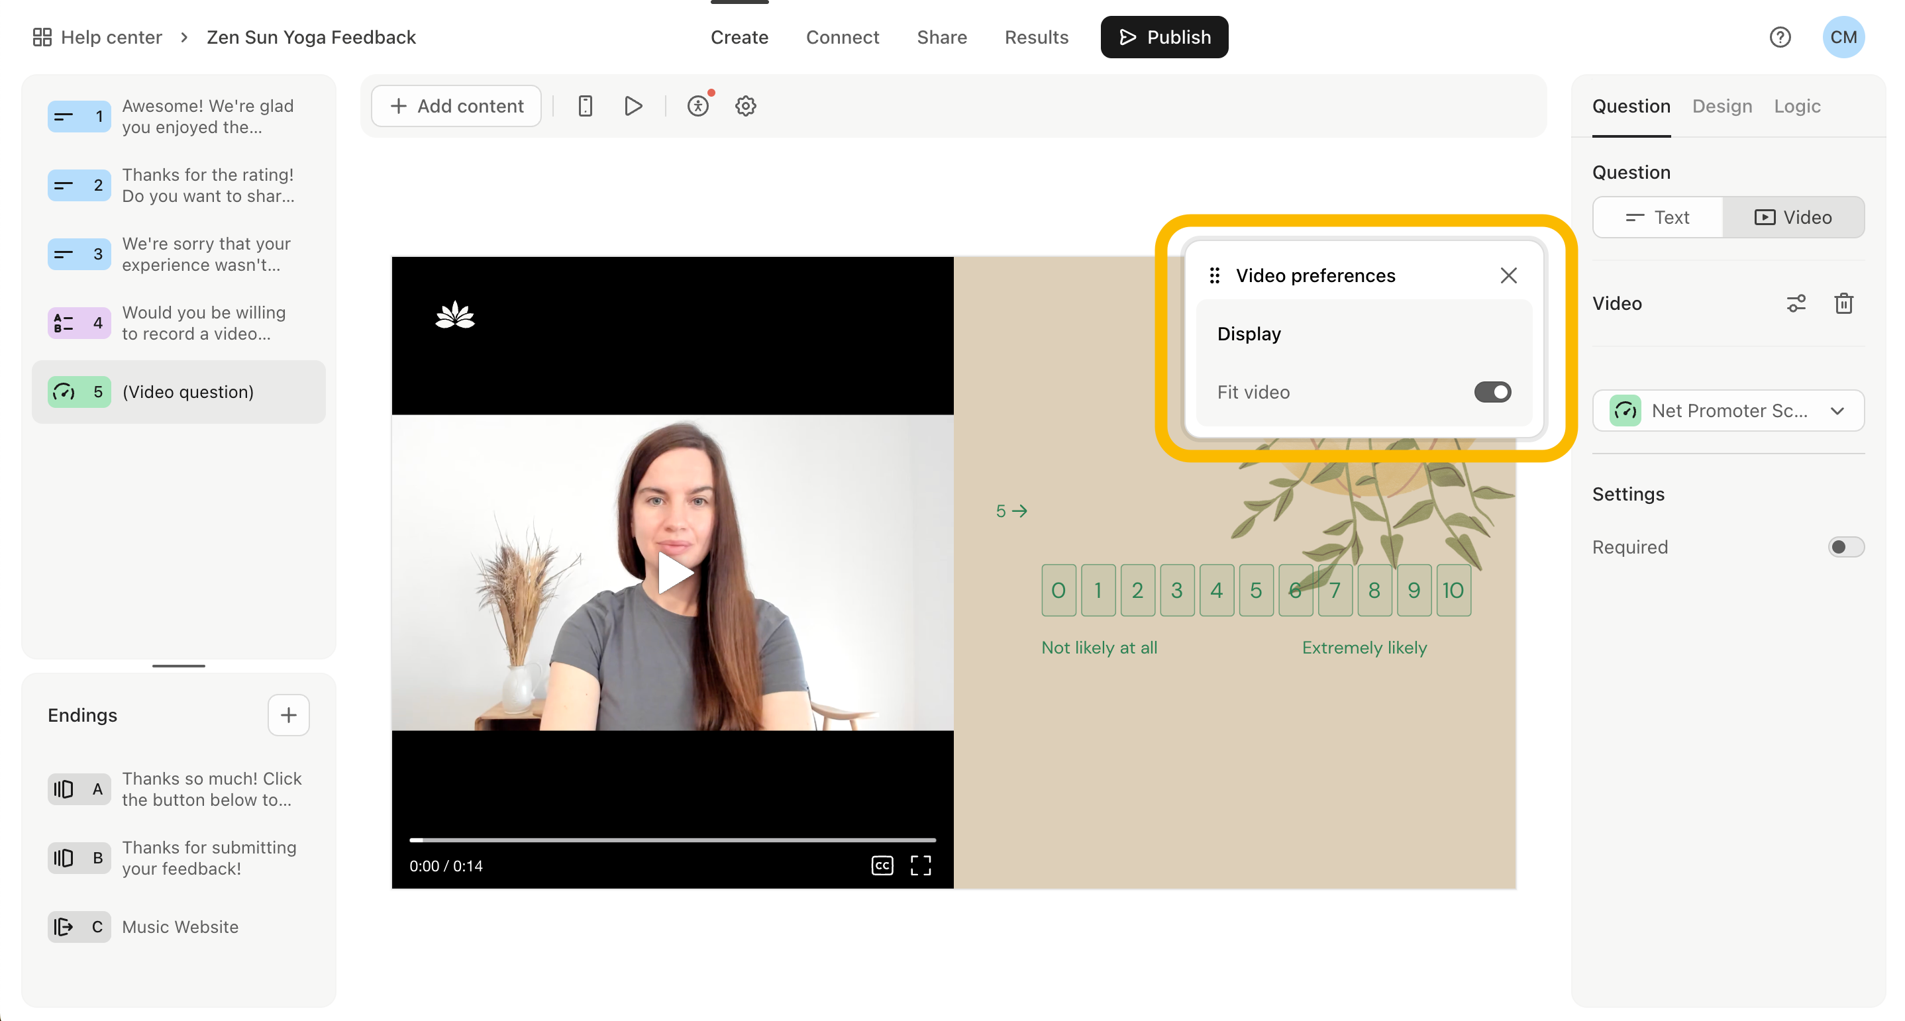Open the Design tab in right panel
Viewport: 1905px width, 1021px height.
click(1722, 106)
